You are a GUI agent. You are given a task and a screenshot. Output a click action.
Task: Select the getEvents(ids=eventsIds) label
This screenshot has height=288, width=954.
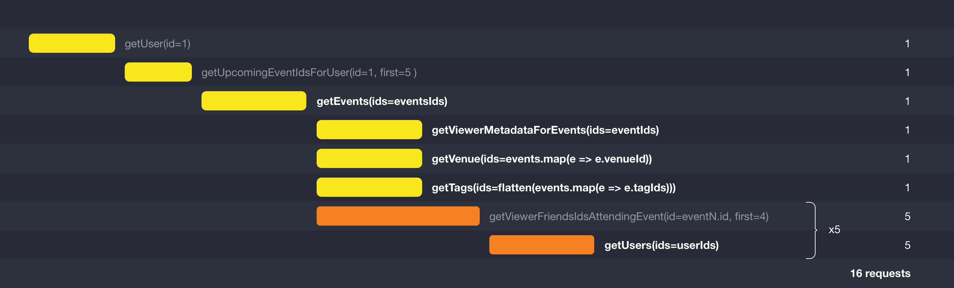tap(382, 101)
